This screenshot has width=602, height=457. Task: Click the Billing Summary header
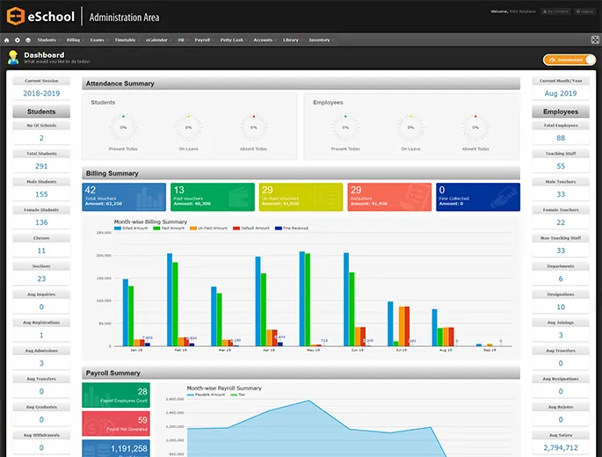pyautogui.click(x=301, y=173)
